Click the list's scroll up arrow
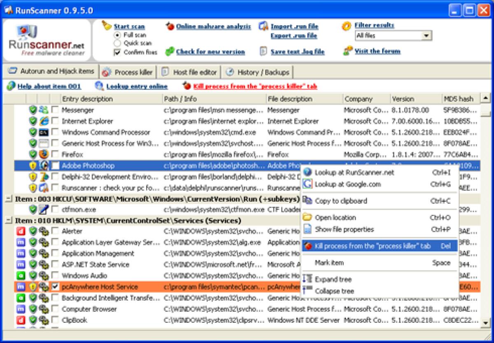 click(485, 98)
